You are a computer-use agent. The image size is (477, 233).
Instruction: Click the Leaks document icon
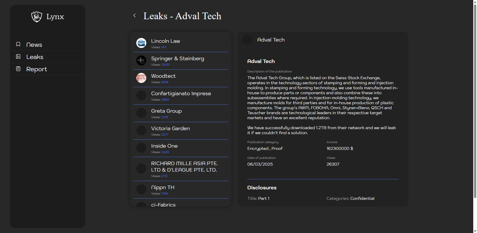pyautogui.click(x=18, y=57)
